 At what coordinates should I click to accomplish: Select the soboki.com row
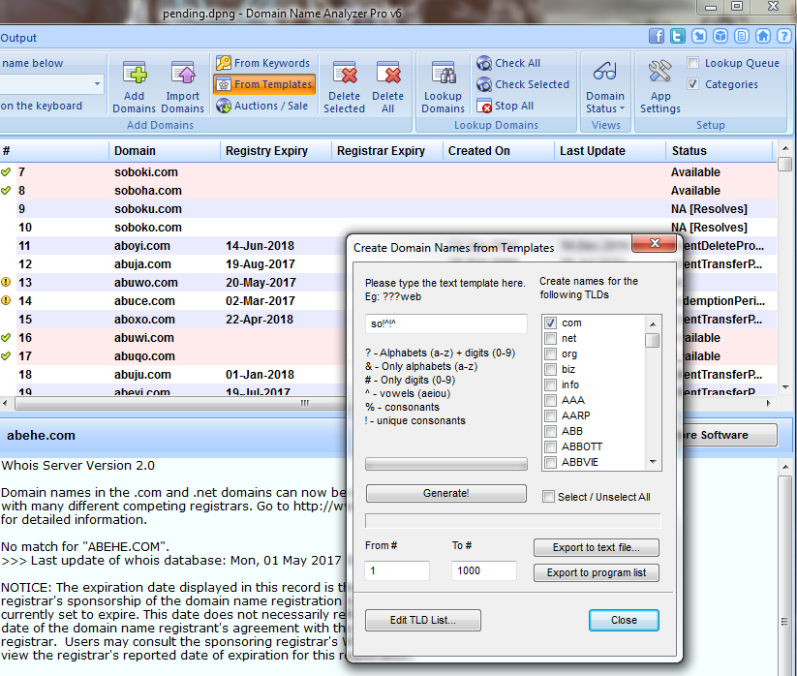click(388, 172)
